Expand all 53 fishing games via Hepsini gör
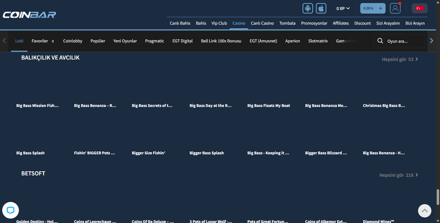440x223 pixels. (400, 59)
